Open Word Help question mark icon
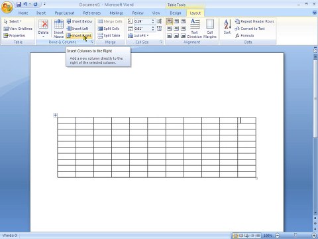 [x=315, y=13]
